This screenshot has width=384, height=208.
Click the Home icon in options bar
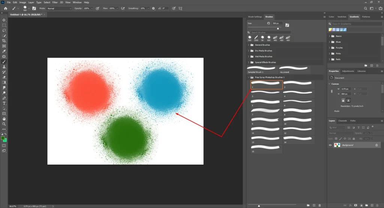pyautogui.click(x=6, y=8)
